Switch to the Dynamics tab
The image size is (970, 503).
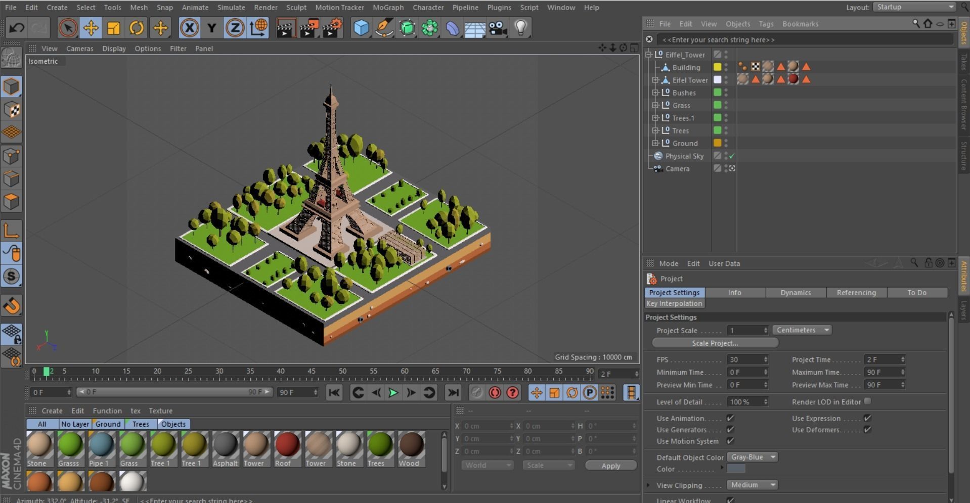click(796, 293)
